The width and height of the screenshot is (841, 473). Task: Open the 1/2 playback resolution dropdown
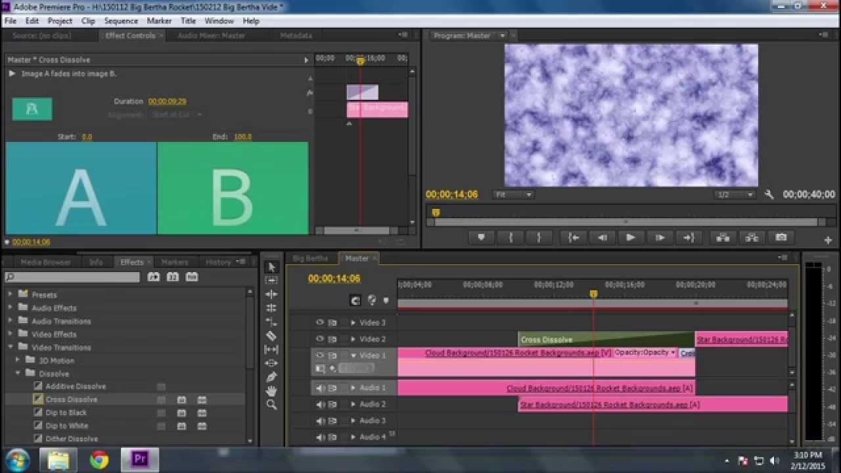tap(735, 194)
